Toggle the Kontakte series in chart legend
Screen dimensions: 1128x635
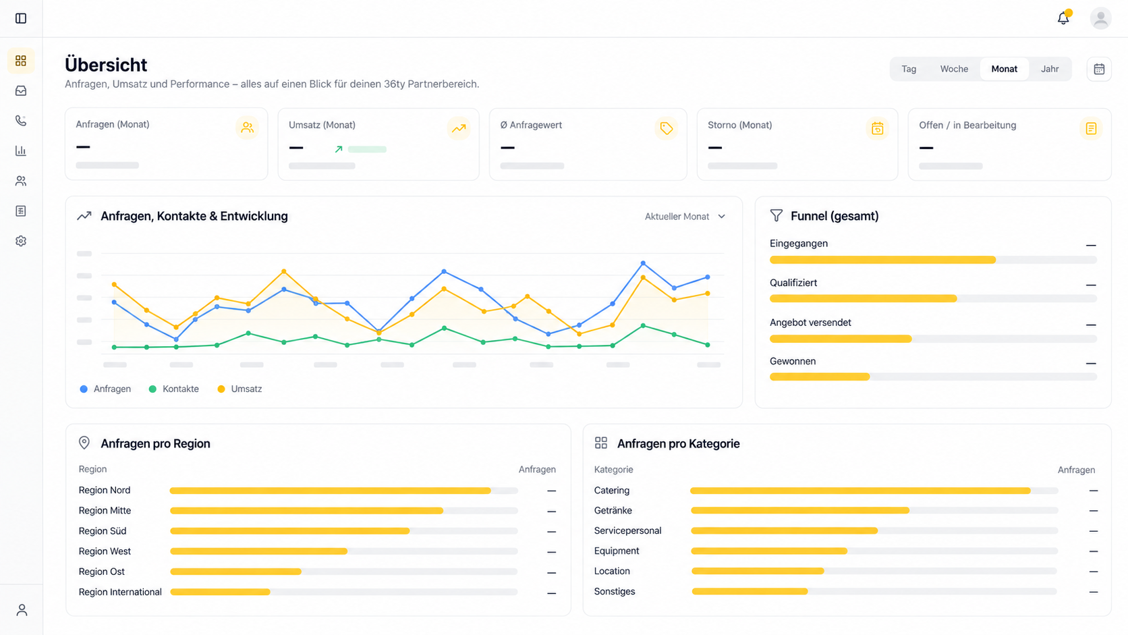(x=173, y=389)
